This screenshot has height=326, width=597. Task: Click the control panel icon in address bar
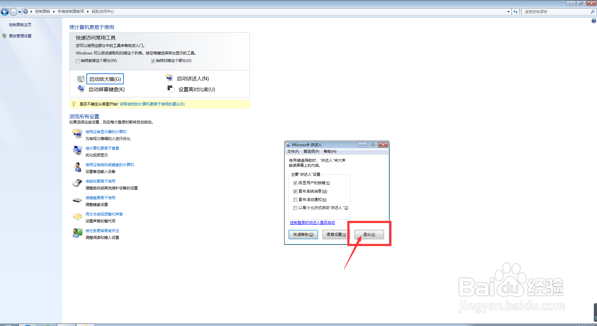click(25, 12)
